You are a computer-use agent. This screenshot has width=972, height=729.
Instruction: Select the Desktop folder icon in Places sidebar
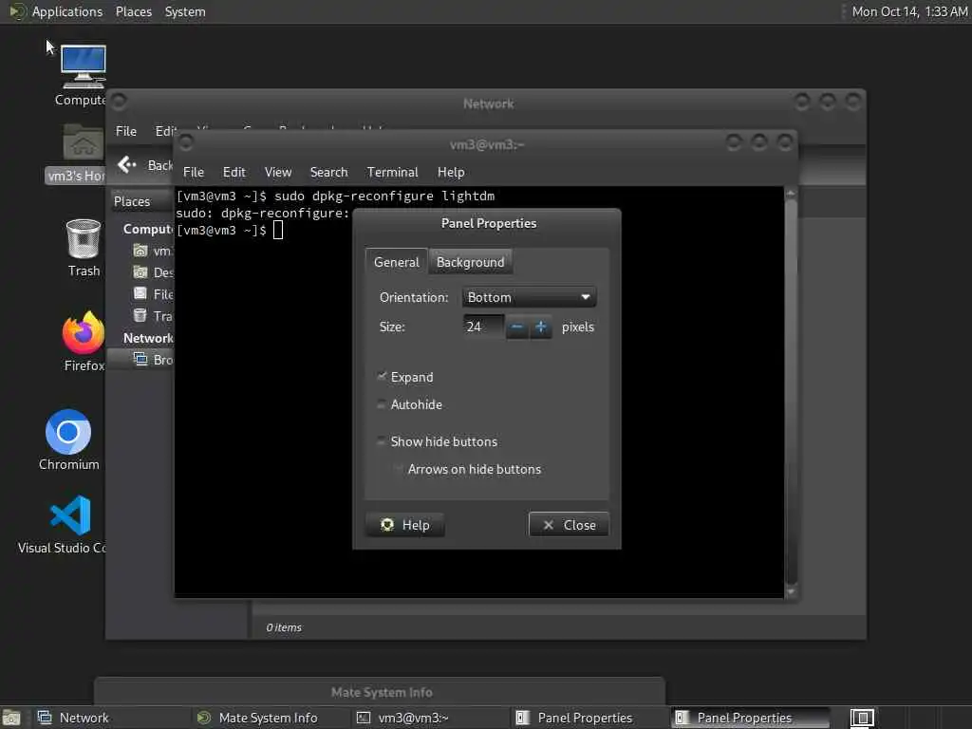(140, 272)
